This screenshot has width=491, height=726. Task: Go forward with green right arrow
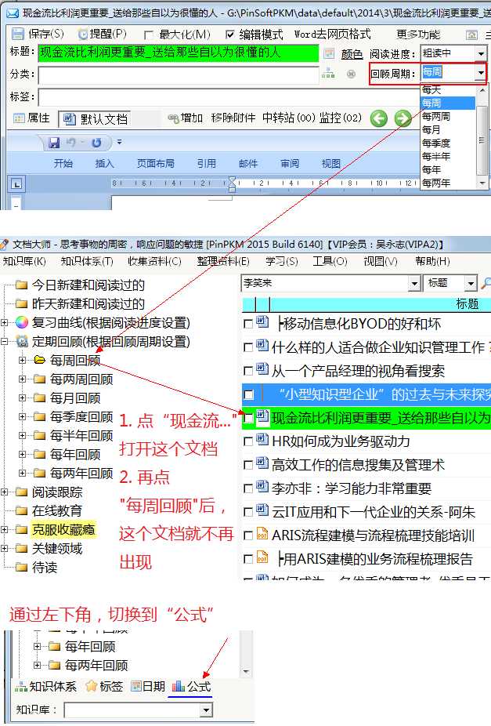pyautogui.click(x=403, y=118)
